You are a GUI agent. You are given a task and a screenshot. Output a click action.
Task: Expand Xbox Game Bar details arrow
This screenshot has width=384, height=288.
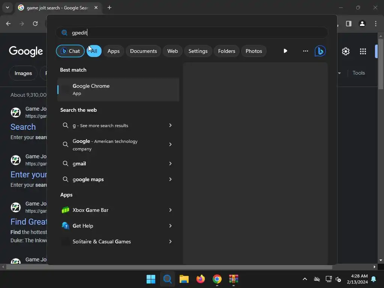click(171, 210)
